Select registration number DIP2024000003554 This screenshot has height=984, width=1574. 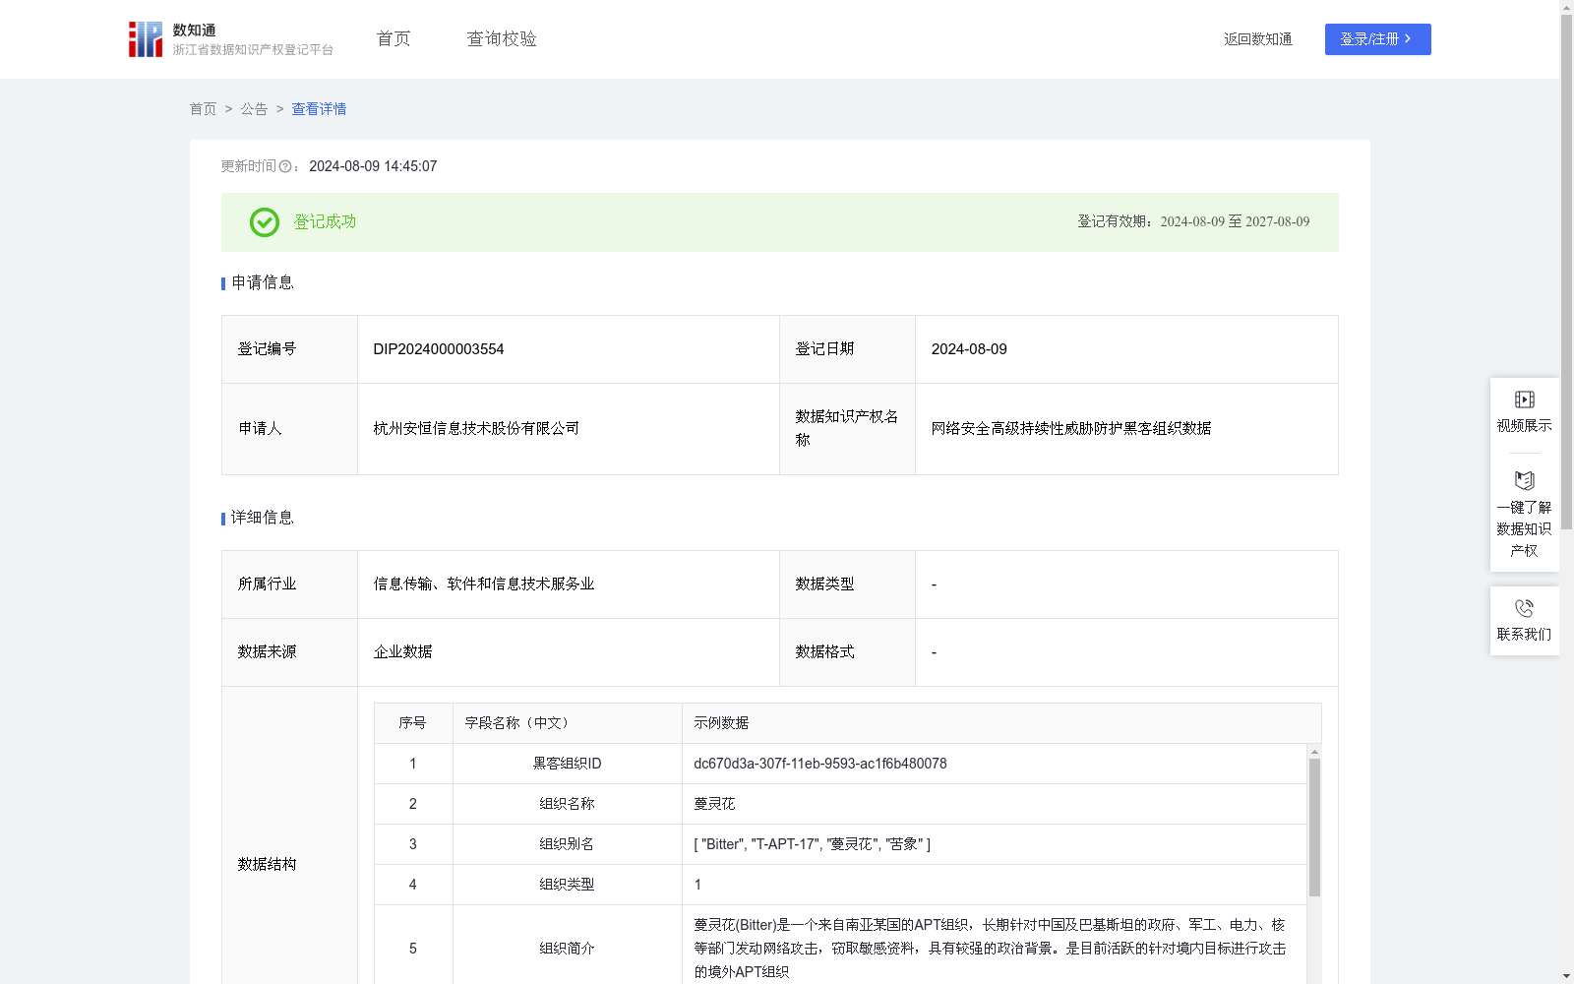[x=439, y=349]
